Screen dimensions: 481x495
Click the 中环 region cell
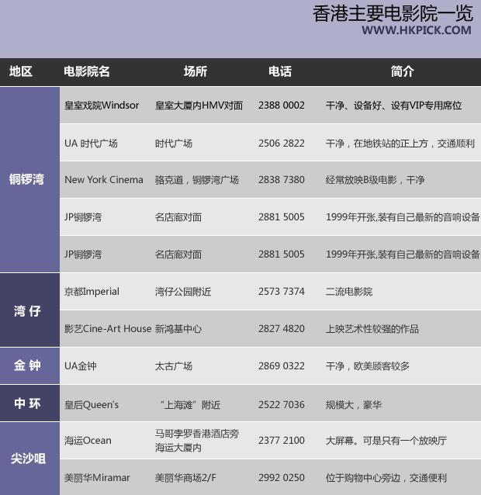pyautogui.click(x=28, y=404)
